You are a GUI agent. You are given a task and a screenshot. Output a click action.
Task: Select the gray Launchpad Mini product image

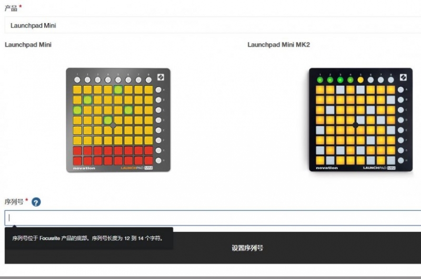[118, 120]
